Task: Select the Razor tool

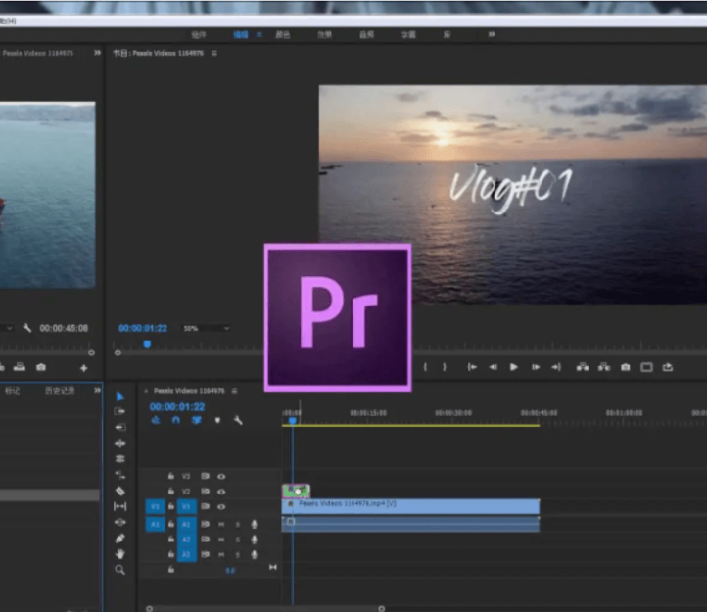Action: [x=119, y=491]
